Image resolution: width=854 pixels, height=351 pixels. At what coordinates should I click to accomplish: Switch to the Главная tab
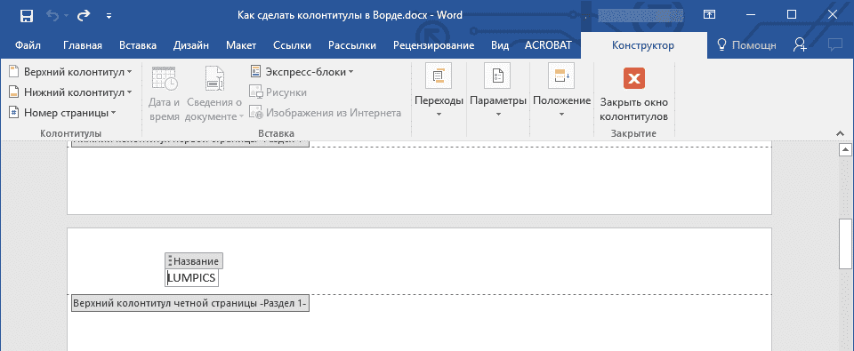point(82,45)
